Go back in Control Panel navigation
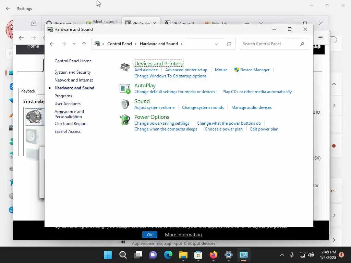 point(52,44)
